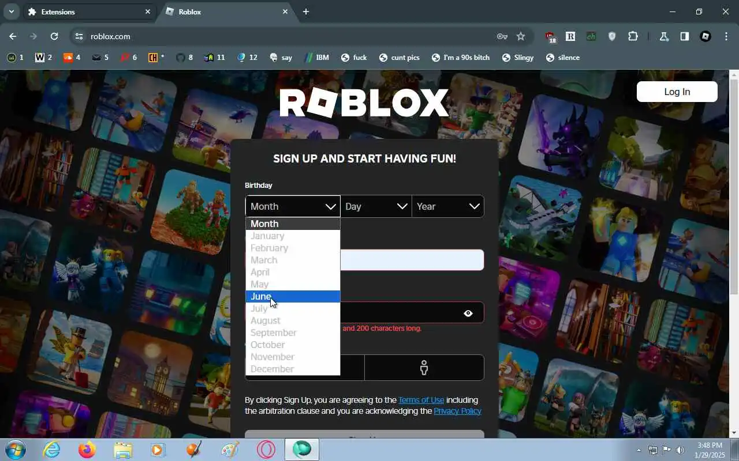Screen dimensions: 739x461
Task: Open the tab search arrow
Action: click(x=11, y=12)
